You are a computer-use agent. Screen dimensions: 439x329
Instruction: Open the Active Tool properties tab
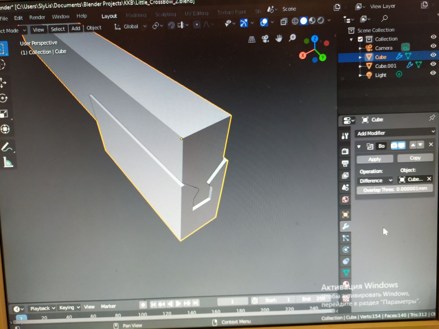(x=345, y=136)
